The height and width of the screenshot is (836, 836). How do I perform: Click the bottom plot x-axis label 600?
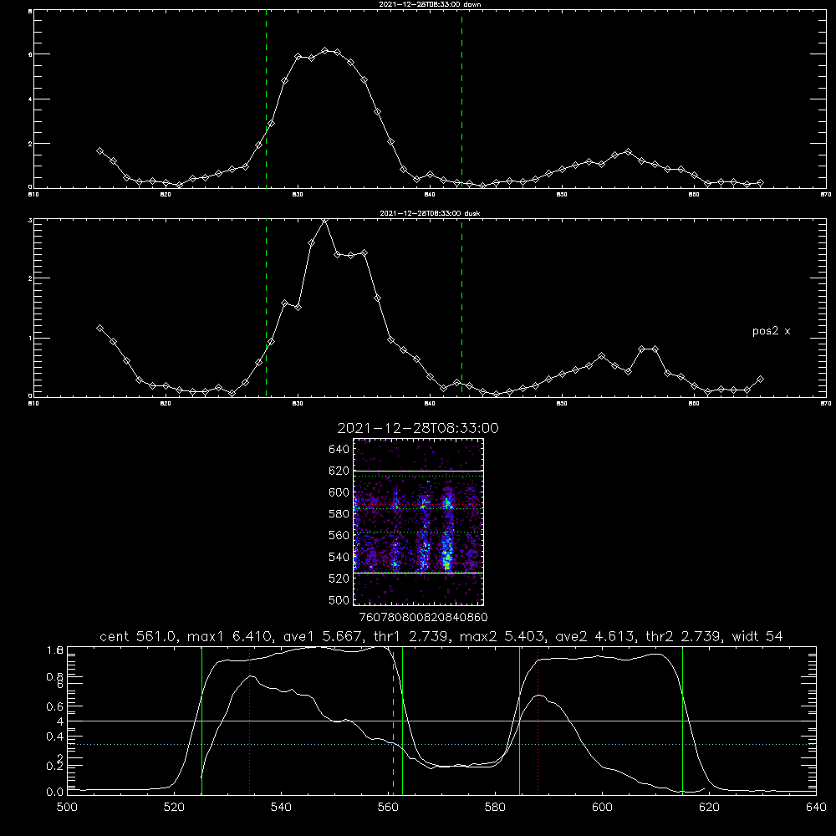click(x=603, y=808)
